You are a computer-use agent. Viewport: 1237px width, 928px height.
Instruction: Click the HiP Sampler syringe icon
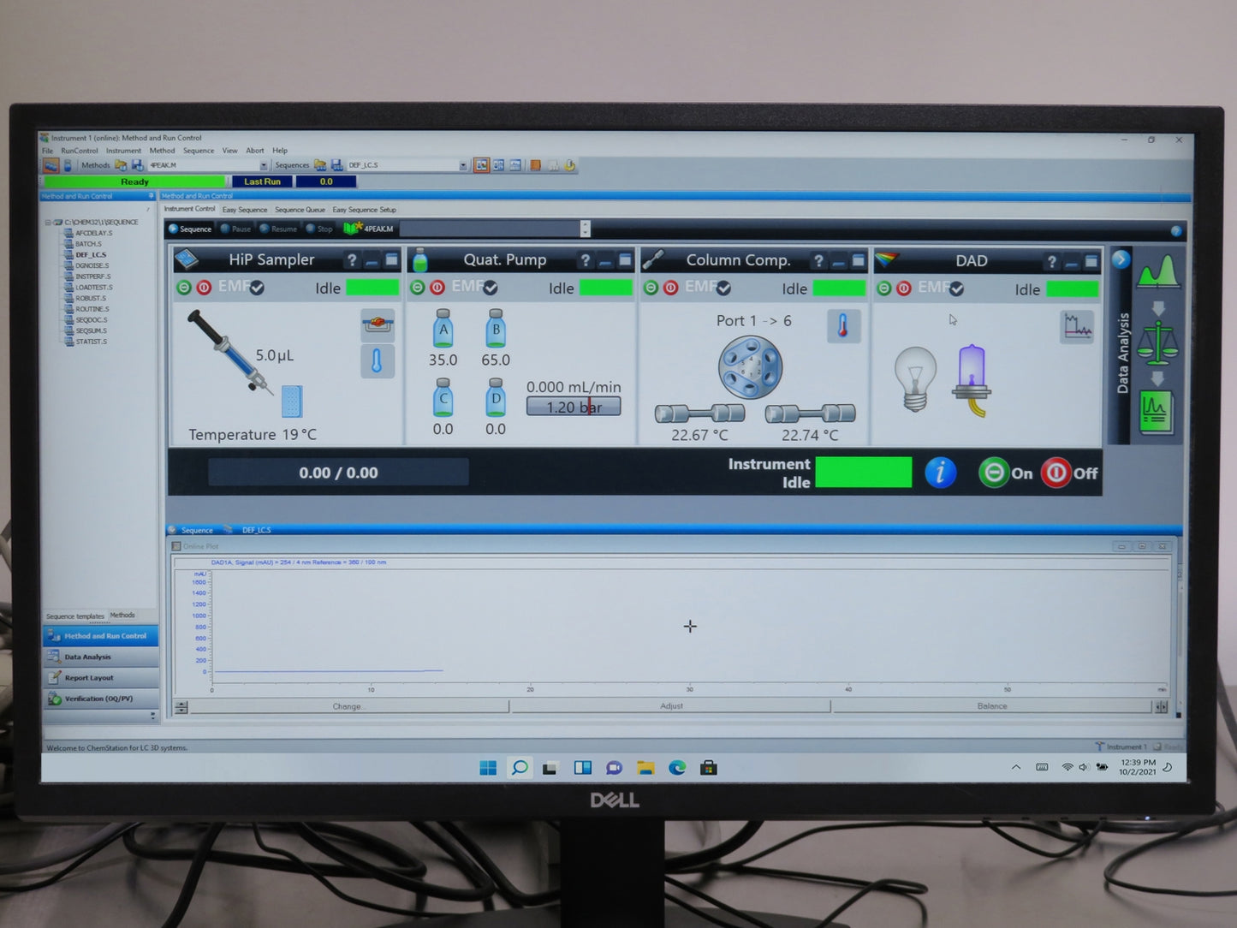pos(229,352)
